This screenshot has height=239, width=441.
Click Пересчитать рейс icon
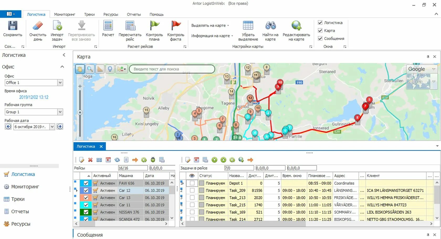[130, 25]
